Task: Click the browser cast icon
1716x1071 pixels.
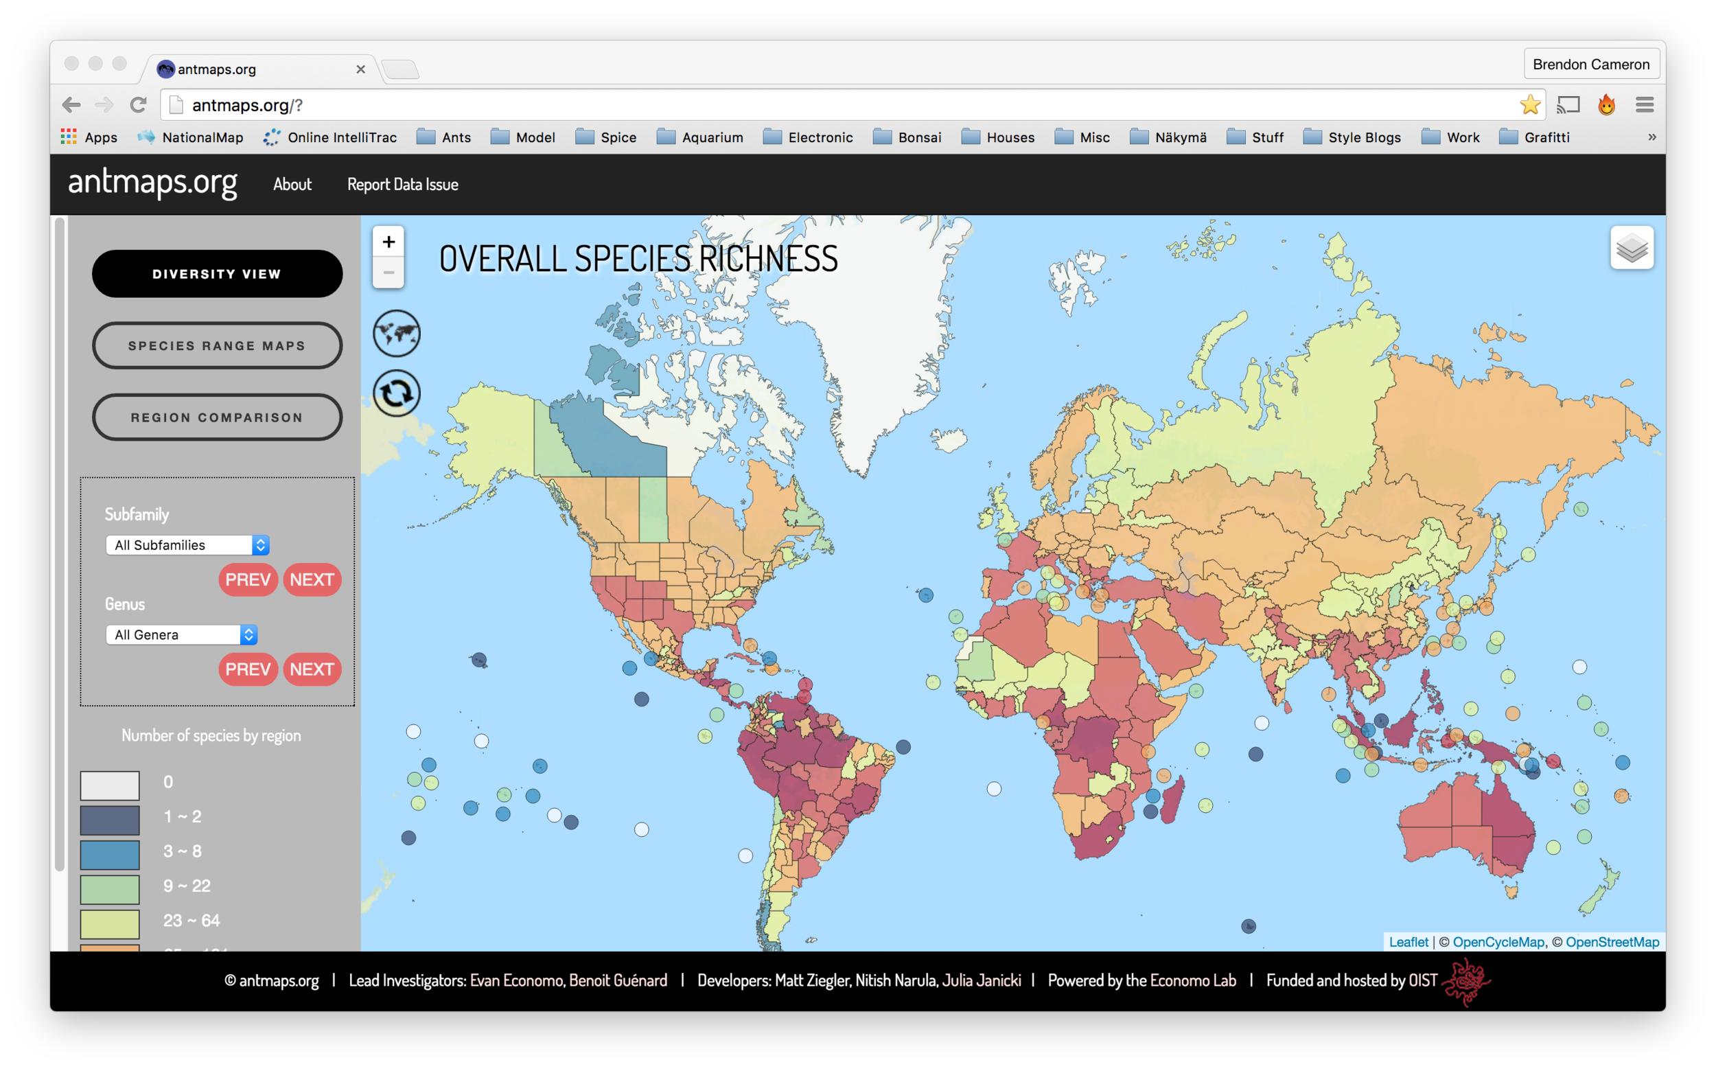Action: 1568,104
